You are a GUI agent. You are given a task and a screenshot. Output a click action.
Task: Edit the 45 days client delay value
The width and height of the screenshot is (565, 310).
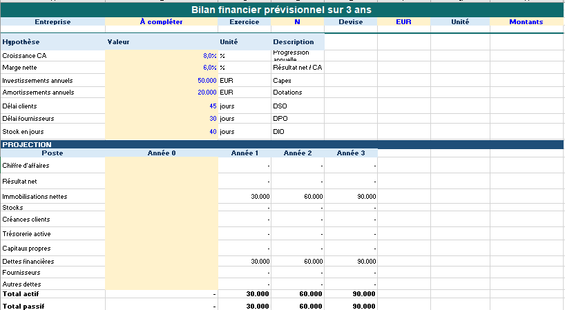[162, 106]
